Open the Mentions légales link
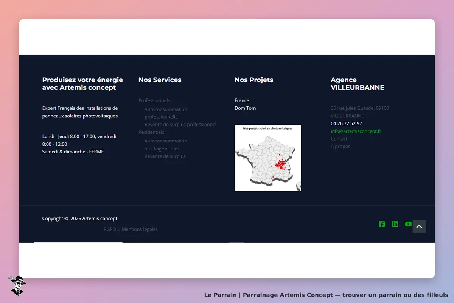 pos(140,229)
